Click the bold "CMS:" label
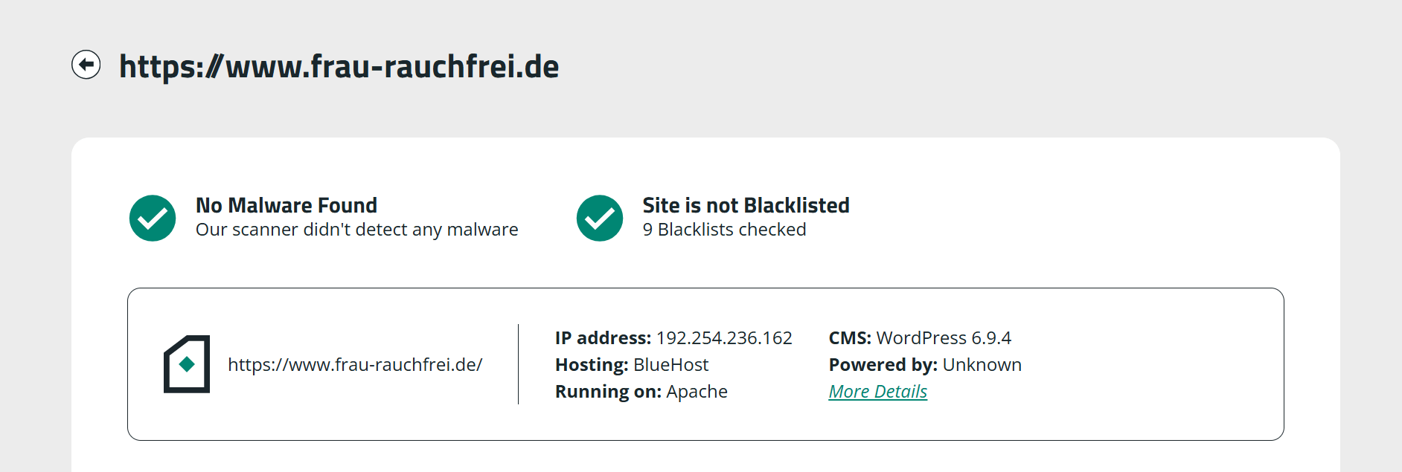Viewport: 1402px width, 472px height. point(850,338)
